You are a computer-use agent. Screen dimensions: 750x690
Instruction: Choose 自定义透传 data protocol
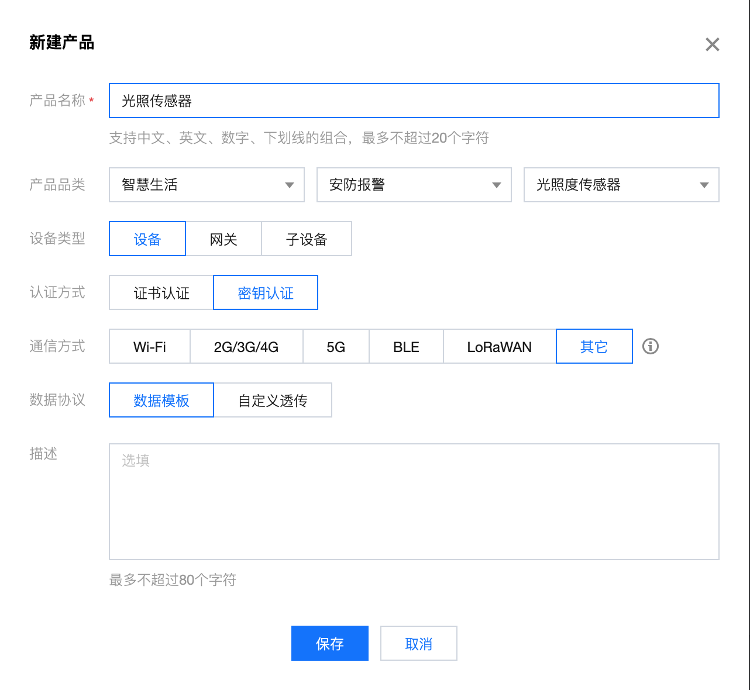point(273,400)
